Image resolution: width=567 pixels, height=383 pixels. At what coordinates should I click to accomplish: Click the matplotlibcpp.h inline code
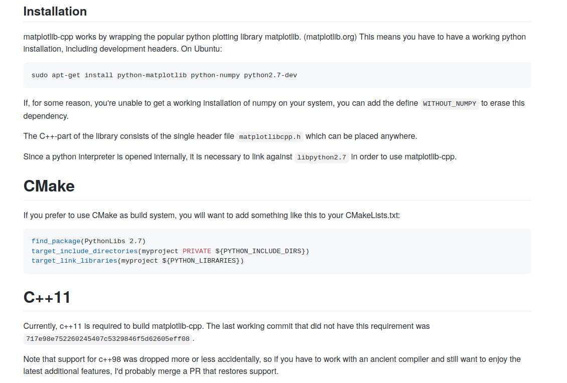point(269,136)
